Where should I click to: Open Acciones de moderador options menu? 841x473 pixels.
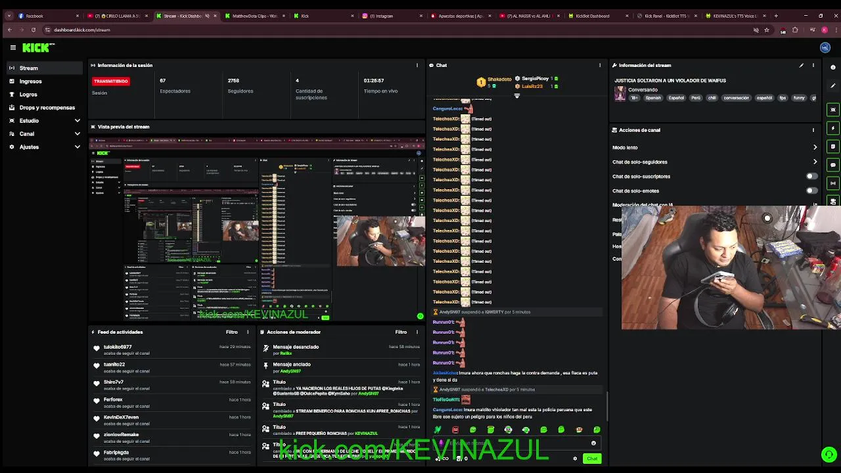(x=417, y=332)
